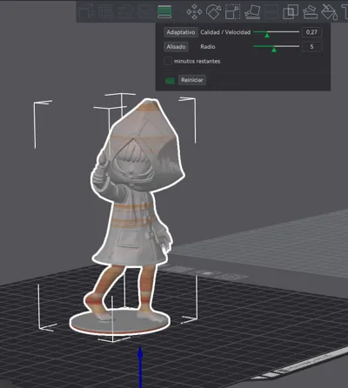Activate the support painting brush tool

click(x=310, y=11)
